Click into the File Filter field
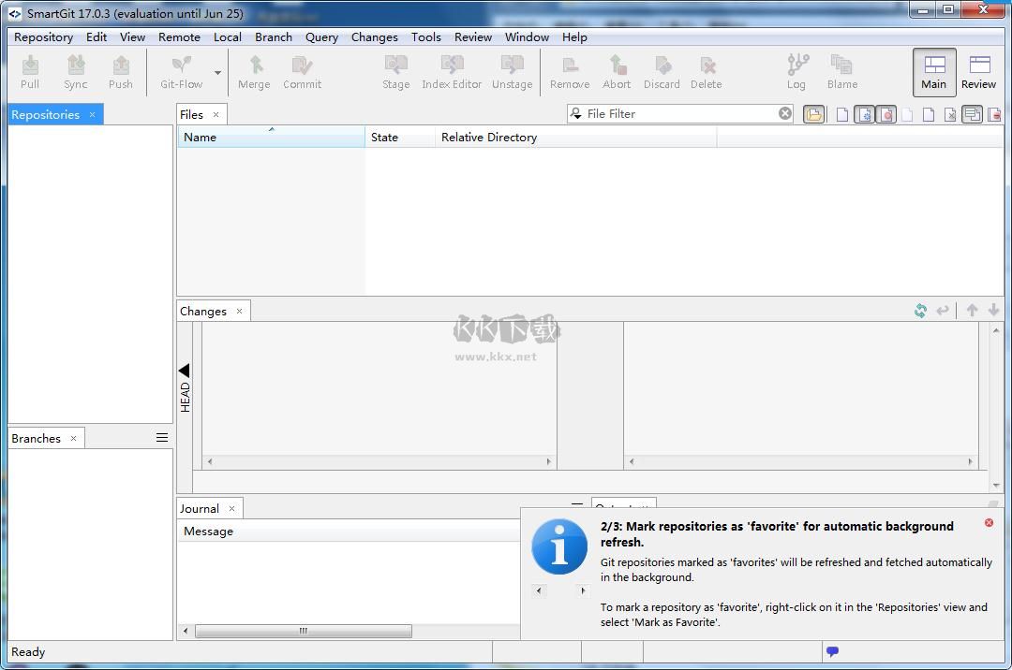The image size is (1012, 670). [679, 114]
